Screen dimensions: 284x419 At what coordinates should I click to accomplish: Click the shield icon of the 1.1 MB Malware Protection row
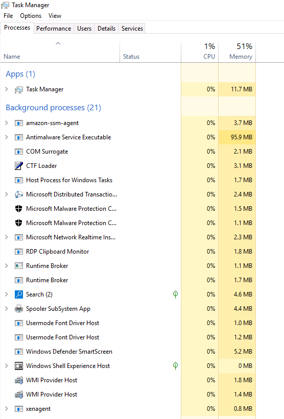click(19, 223)
